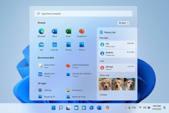
Task: Click the Phone Link header icon
Action: tap(101, 32)
